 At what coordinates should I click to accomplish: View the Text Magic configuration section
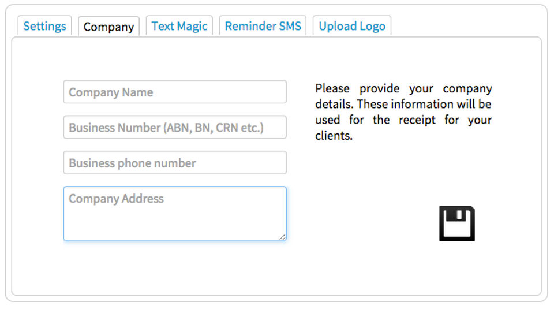[179, 26]
